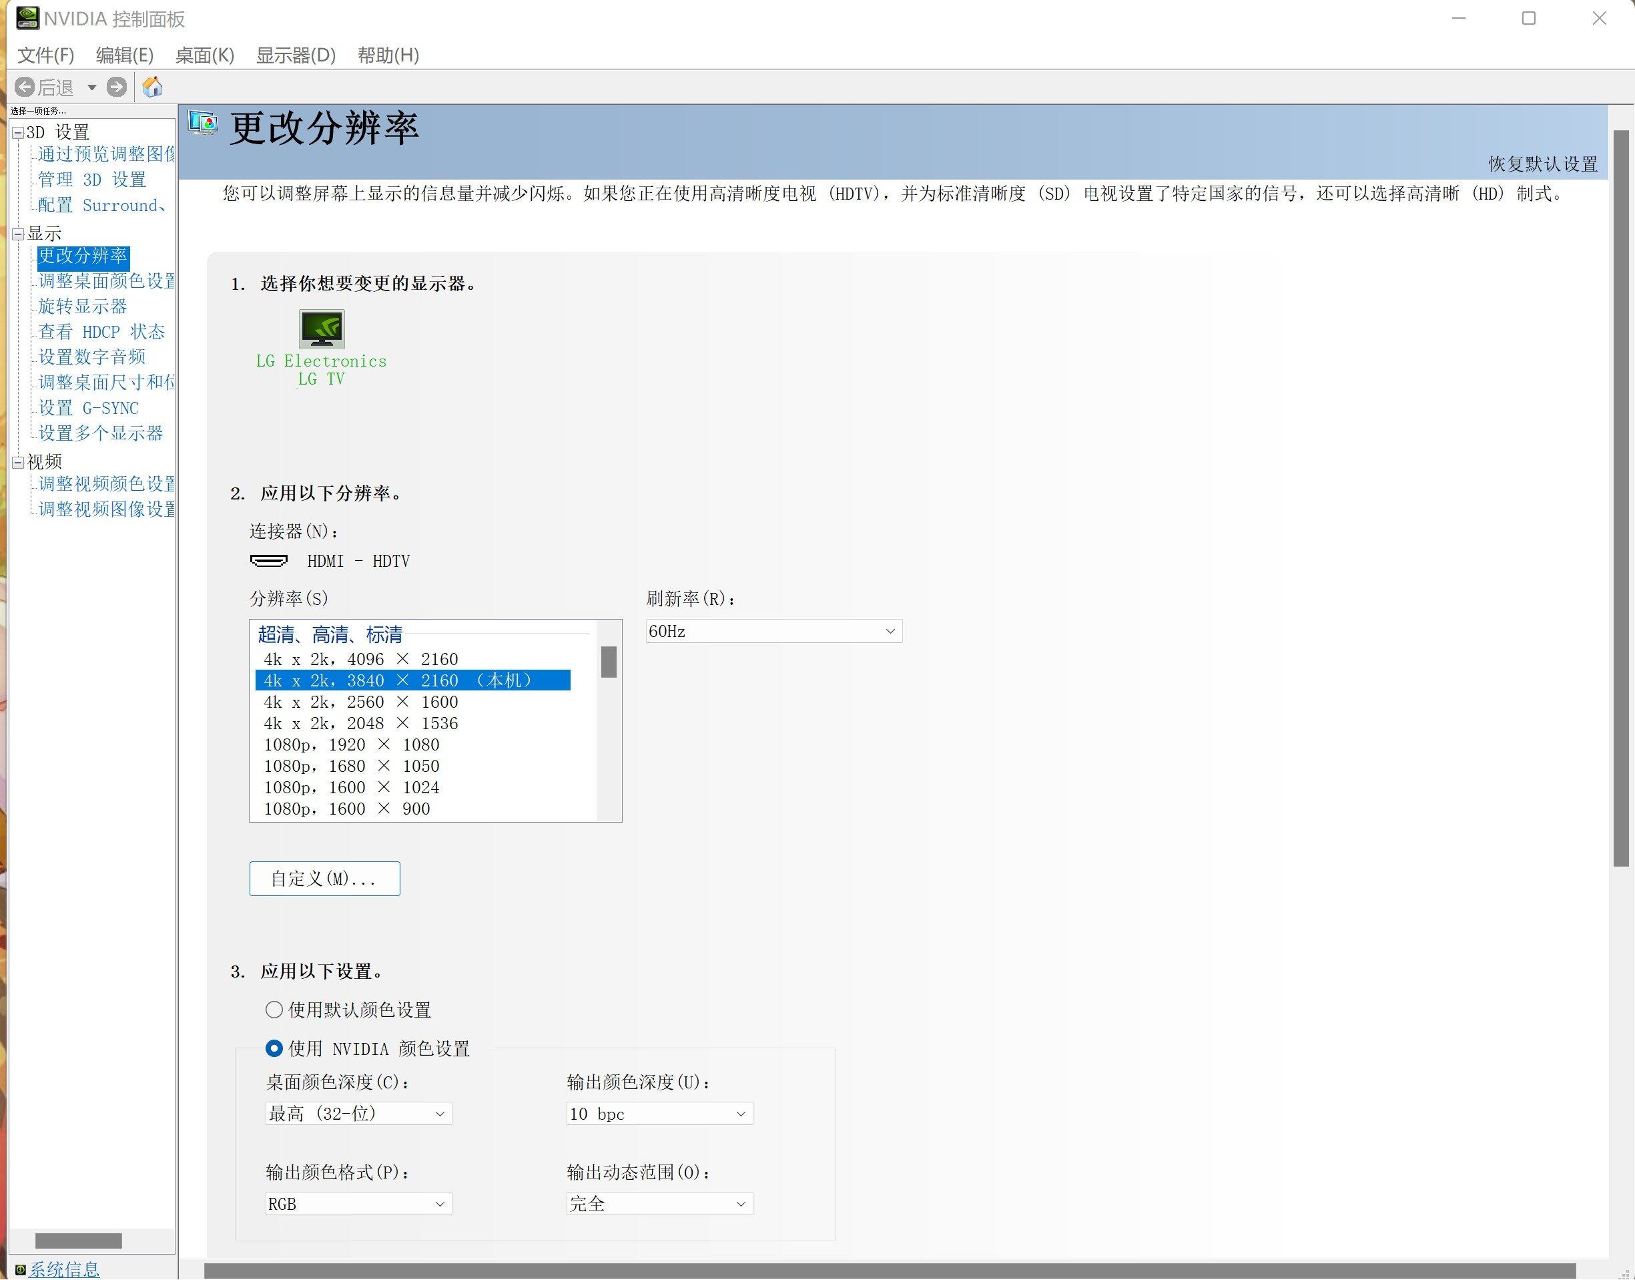The image size is (1635, 1280).
Task: Click the resolution list scrollbar thumb
Action: coord(609,662)
